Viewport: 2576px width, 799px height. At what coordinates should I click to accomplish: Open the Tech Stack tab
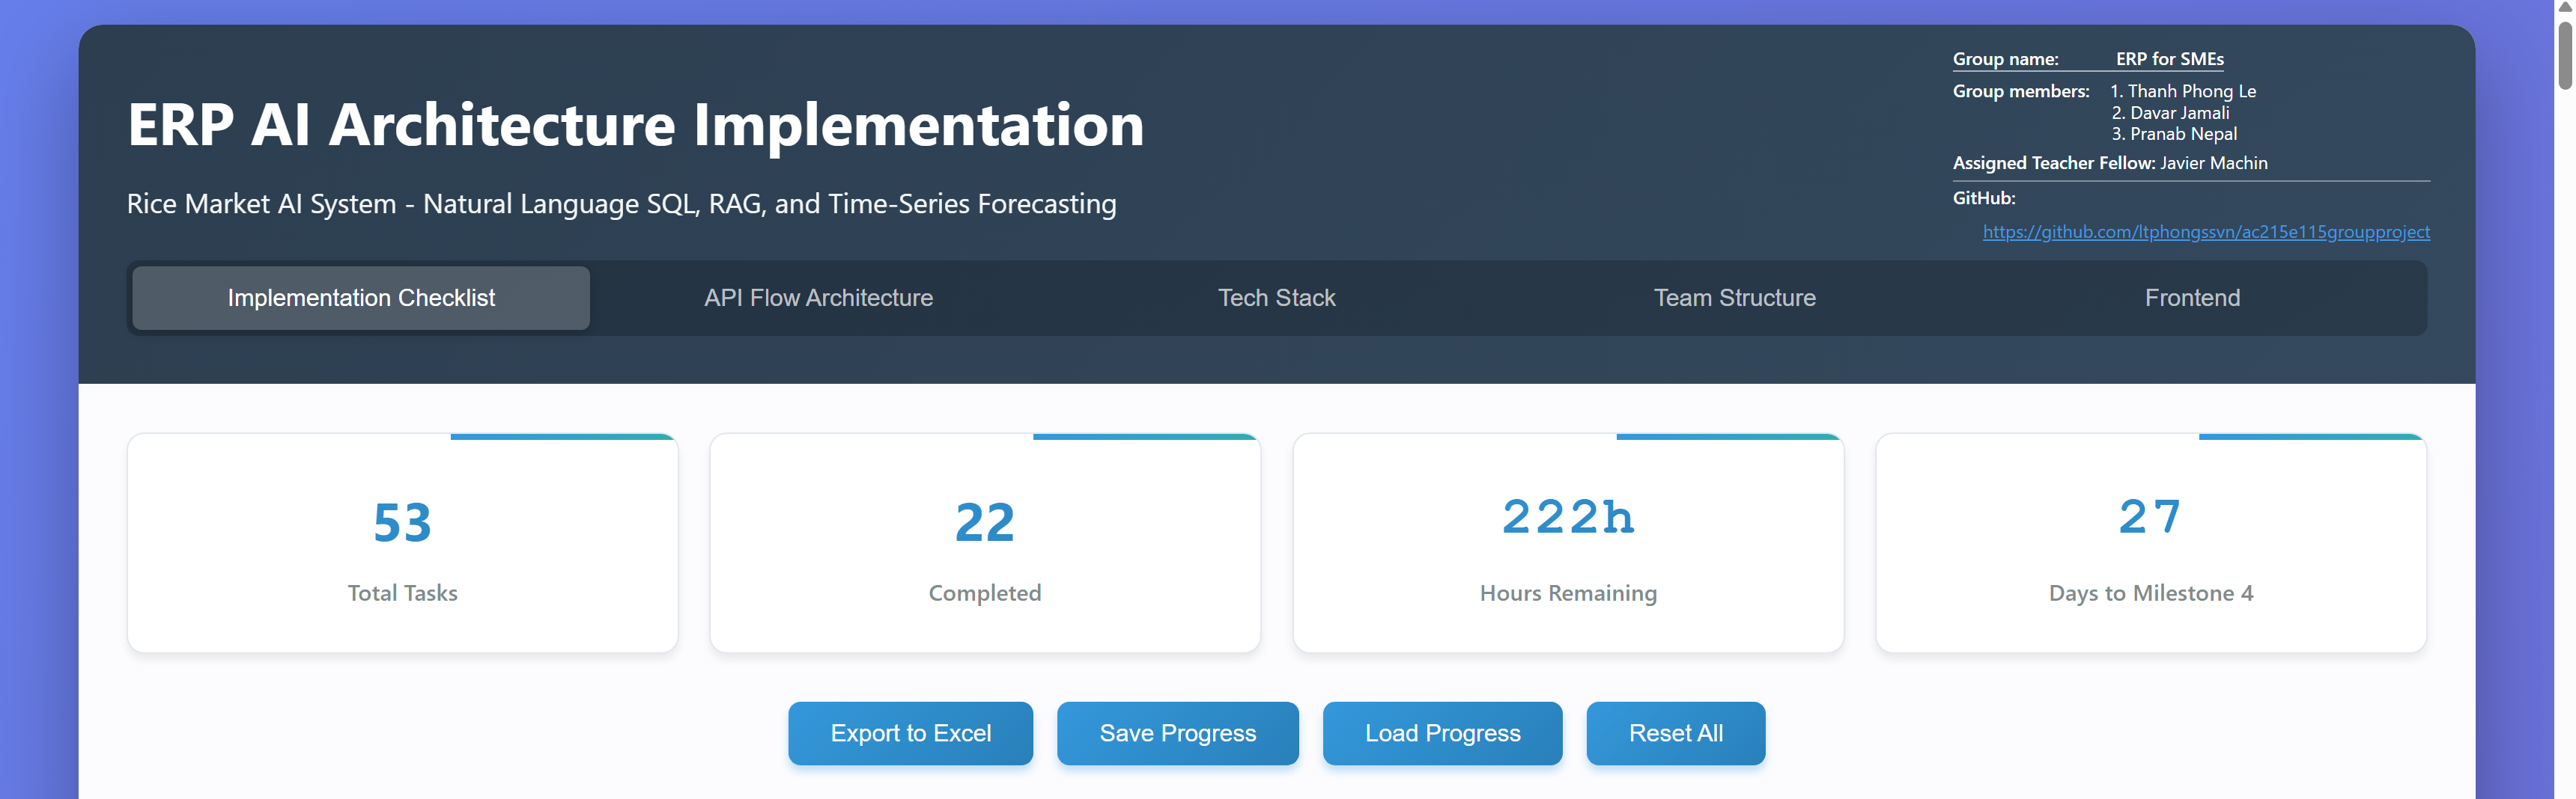click(x=1276, y=298)
